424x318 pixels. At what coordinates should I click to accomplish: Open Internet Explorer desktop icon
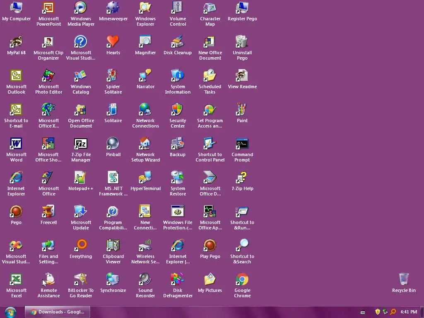pyautogui.click(x=16, y=178)
